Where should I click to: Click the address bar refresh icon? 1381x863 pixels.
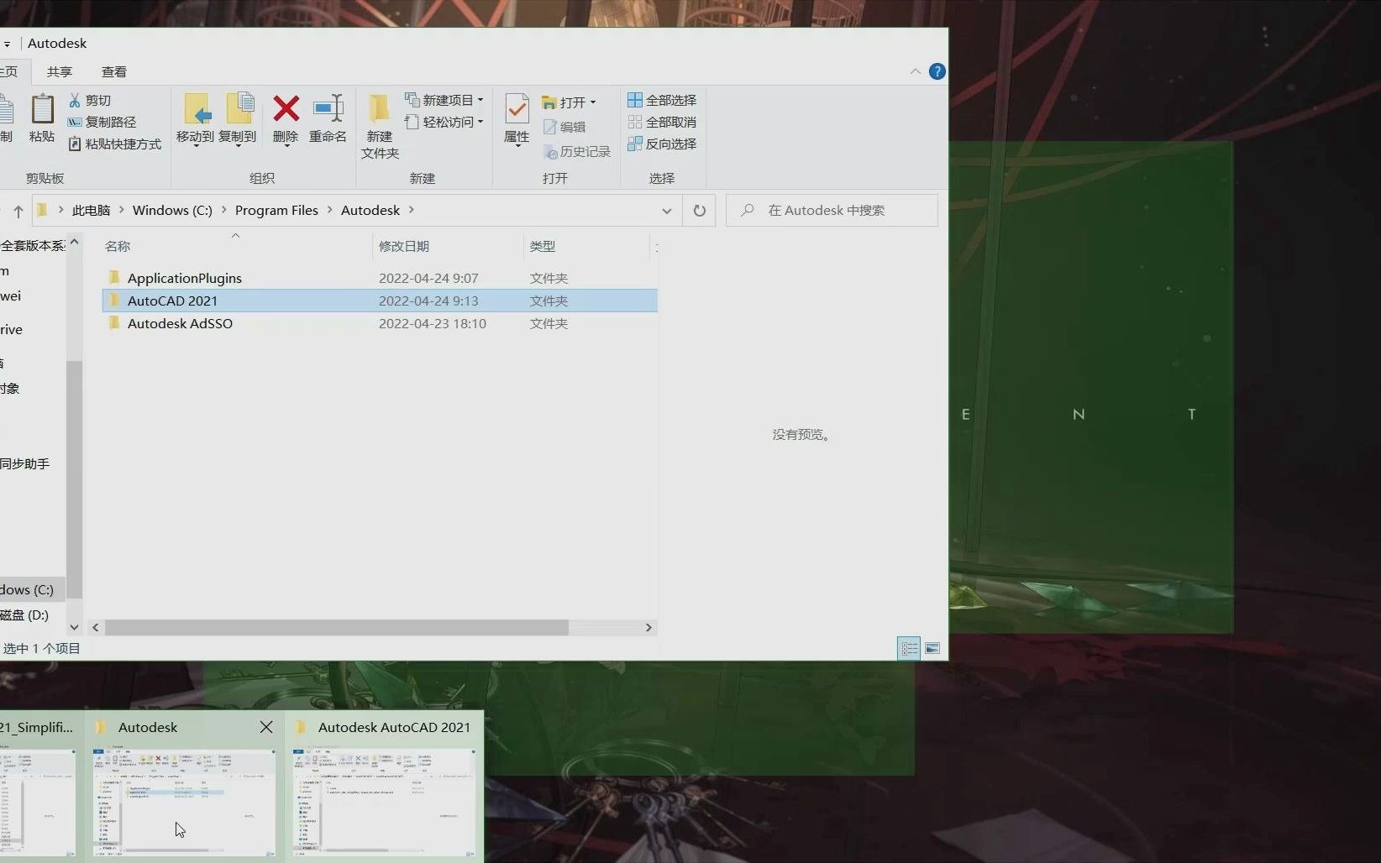(700, 210)
